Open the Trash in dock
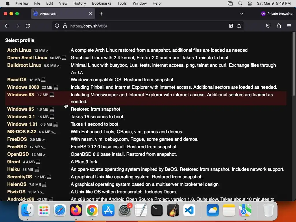Image resolution: width=296 pixels, height=222 pixels. (x=268, y=210)
